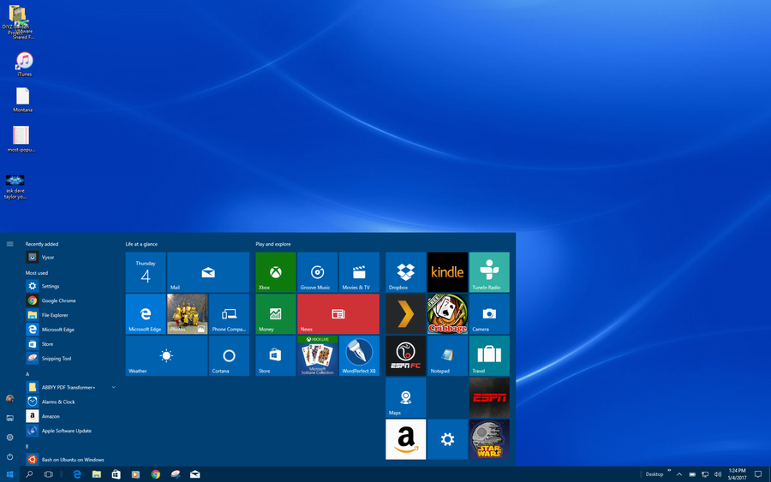Open the Amazon tile
The image size is (771, 482).
coord(406,439)
